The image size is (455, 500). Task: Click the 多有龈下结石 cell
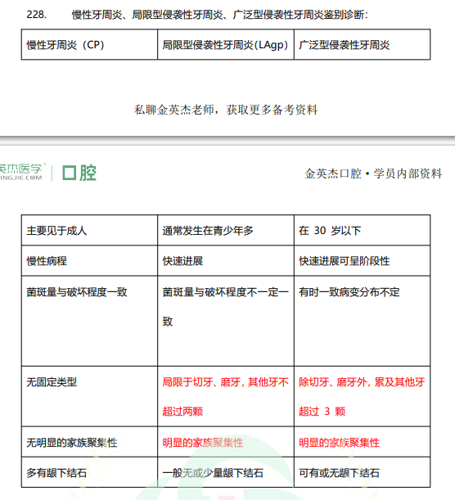89,472
